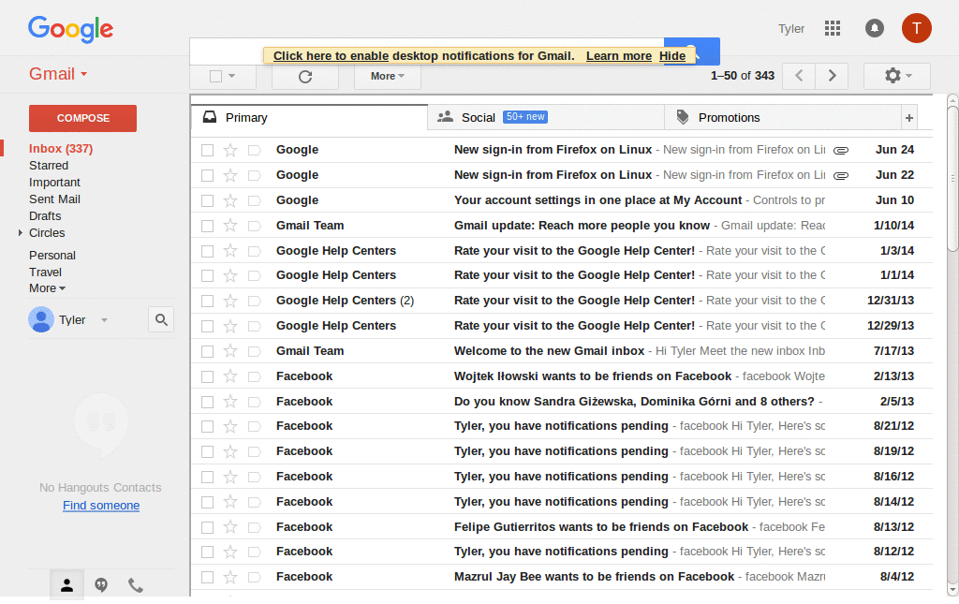Switch to the Primary tab

[309, 118]
